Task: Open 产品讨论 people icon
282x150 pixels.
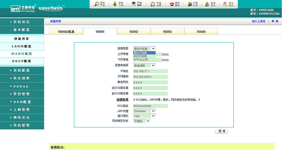Action: pos(190,4)
